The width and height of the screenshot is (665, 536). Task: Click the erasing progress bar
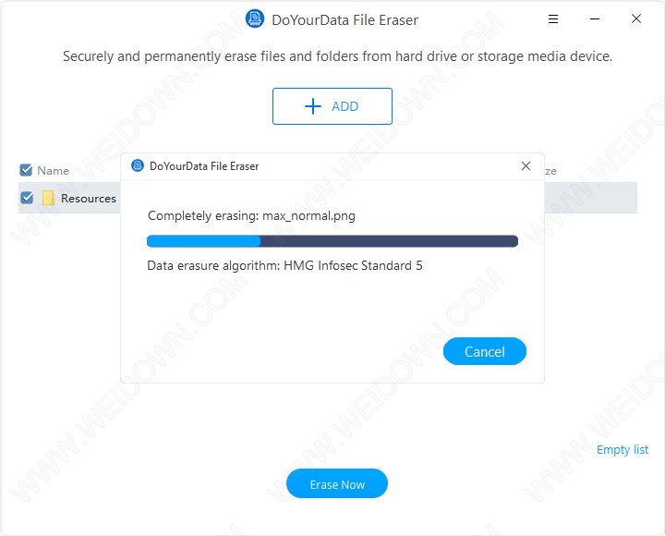coord(332,241)
